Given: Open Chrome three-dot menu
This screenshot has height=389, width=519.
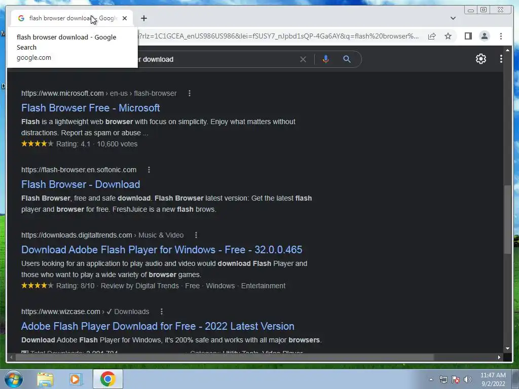Looking at the screenshot, I should pyautogui.click(x=501, y=36).
